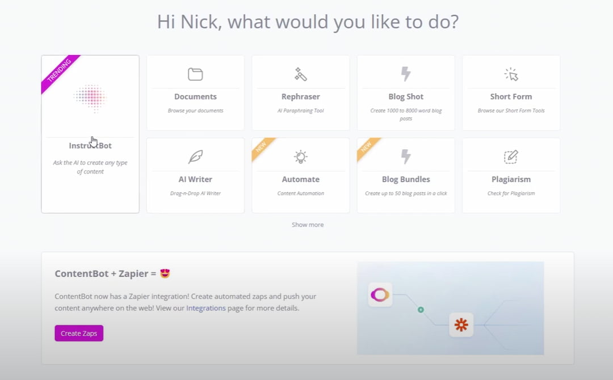Open the Rephraser card title
Image resolution: width=613 pixels, height=380 pixels.
[300, 96]
